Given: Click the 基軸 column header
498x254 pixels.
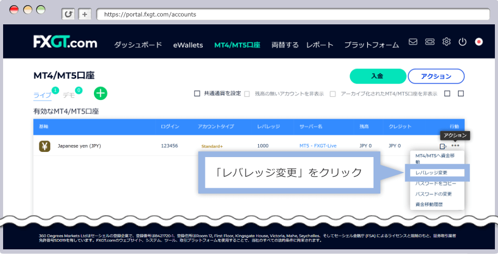Looking at the screenshot, I should [x=44, y=126].
